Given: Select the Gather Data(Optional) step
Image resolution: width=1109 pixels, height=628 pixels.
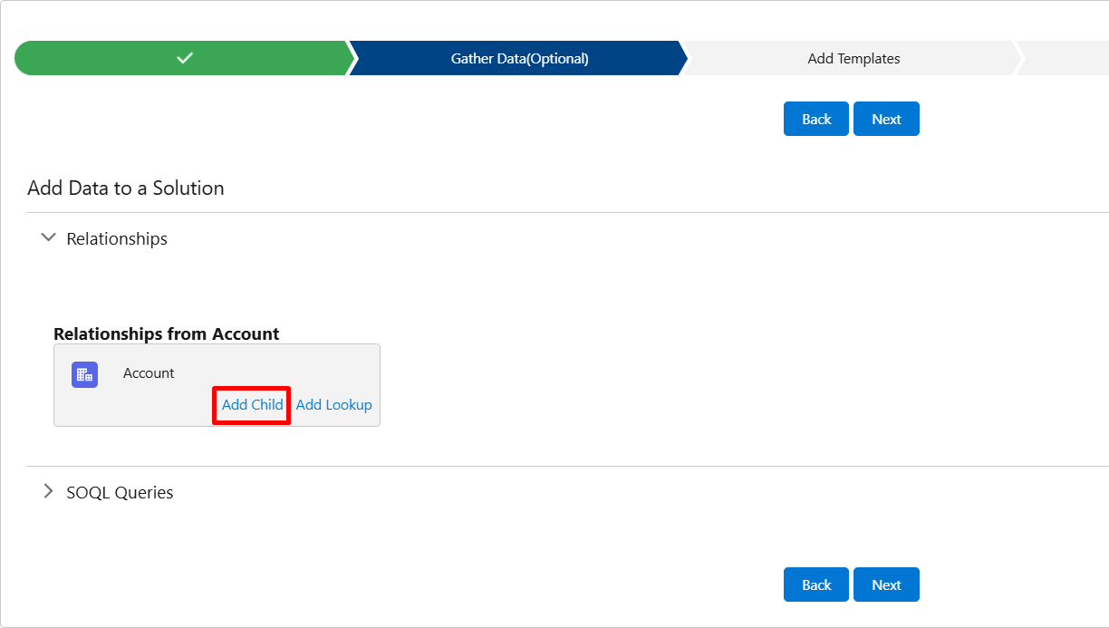Looking at the screenshot, I should coord(519,58).
